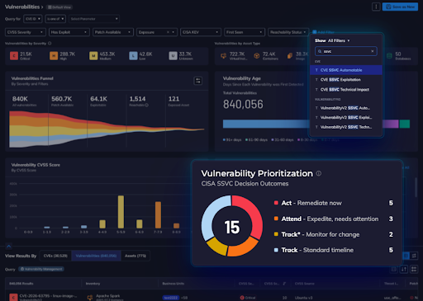The height and width of the screenshot is (301, 423).
Task: Click the sort results icon above the table
Action: (x=404, y=269)
